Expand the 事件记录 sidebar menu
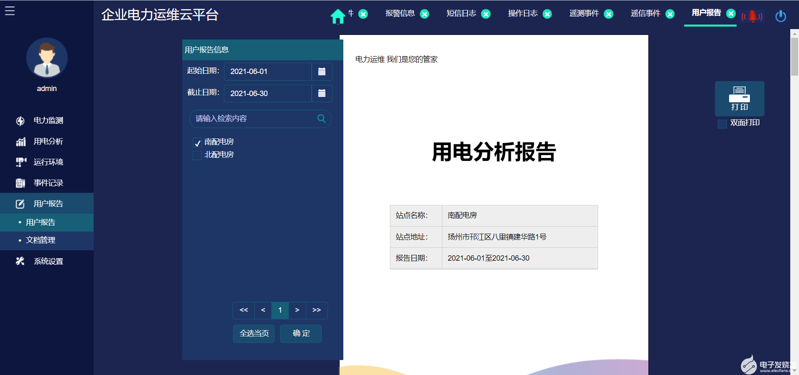This screenshot has width=799, height=375. [47, 183]
